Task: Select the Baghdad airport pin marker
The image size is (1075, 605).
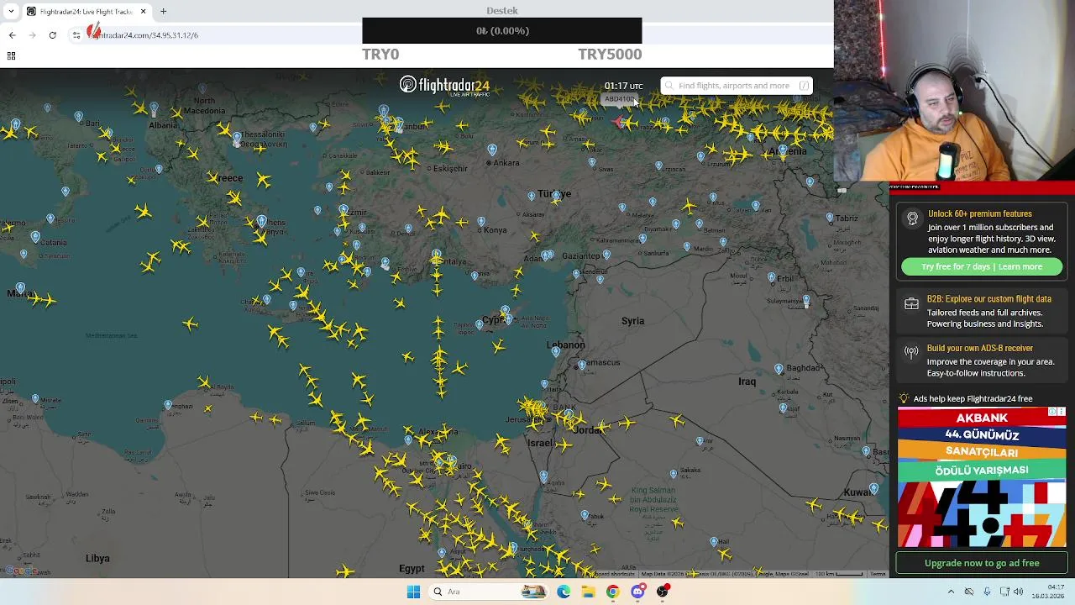Action: point(779,369)
